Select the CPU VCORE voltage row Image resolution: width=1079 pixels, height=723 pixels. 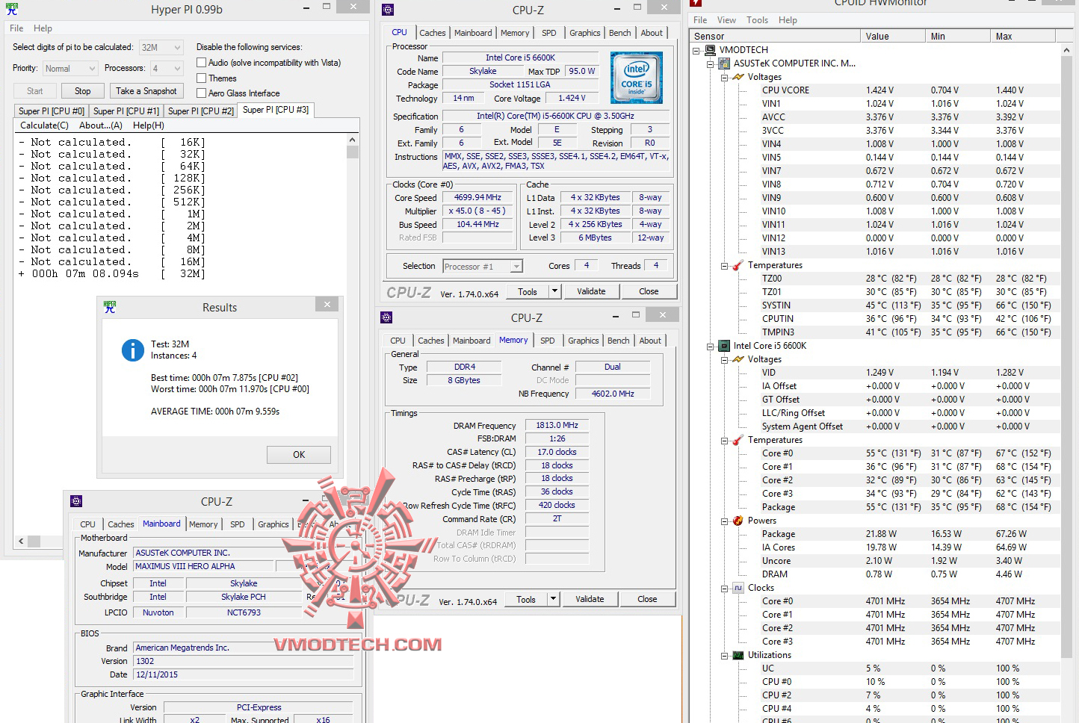pyautogui.click(x=909, y=90)
